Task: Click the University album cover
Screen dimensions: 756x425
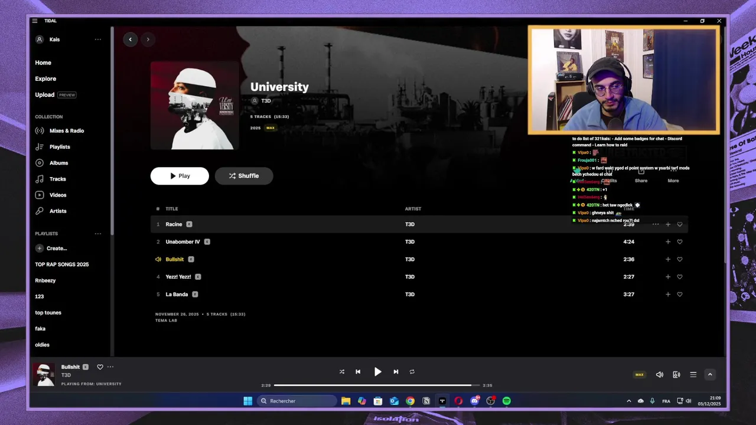Action: [x=195, y=106]
